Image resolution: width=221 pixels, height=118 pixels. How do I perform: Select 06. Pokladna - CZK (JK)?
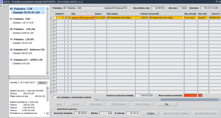tap(23, 29)
